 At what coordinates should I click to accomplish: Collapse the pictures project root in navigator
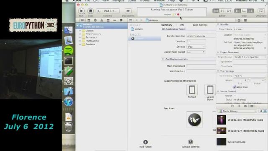tap(77, 26)
